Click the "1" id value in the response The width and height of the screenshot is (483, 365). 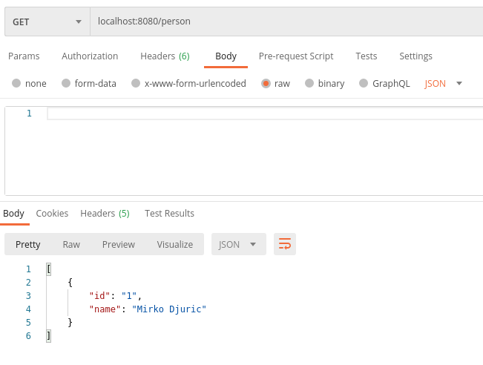[x=129, y=296]
